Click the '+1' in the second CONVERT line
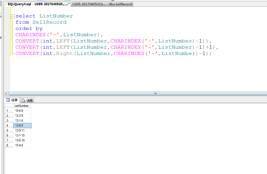The height and width of the screenshot is (174, 267). coord(209,47)
